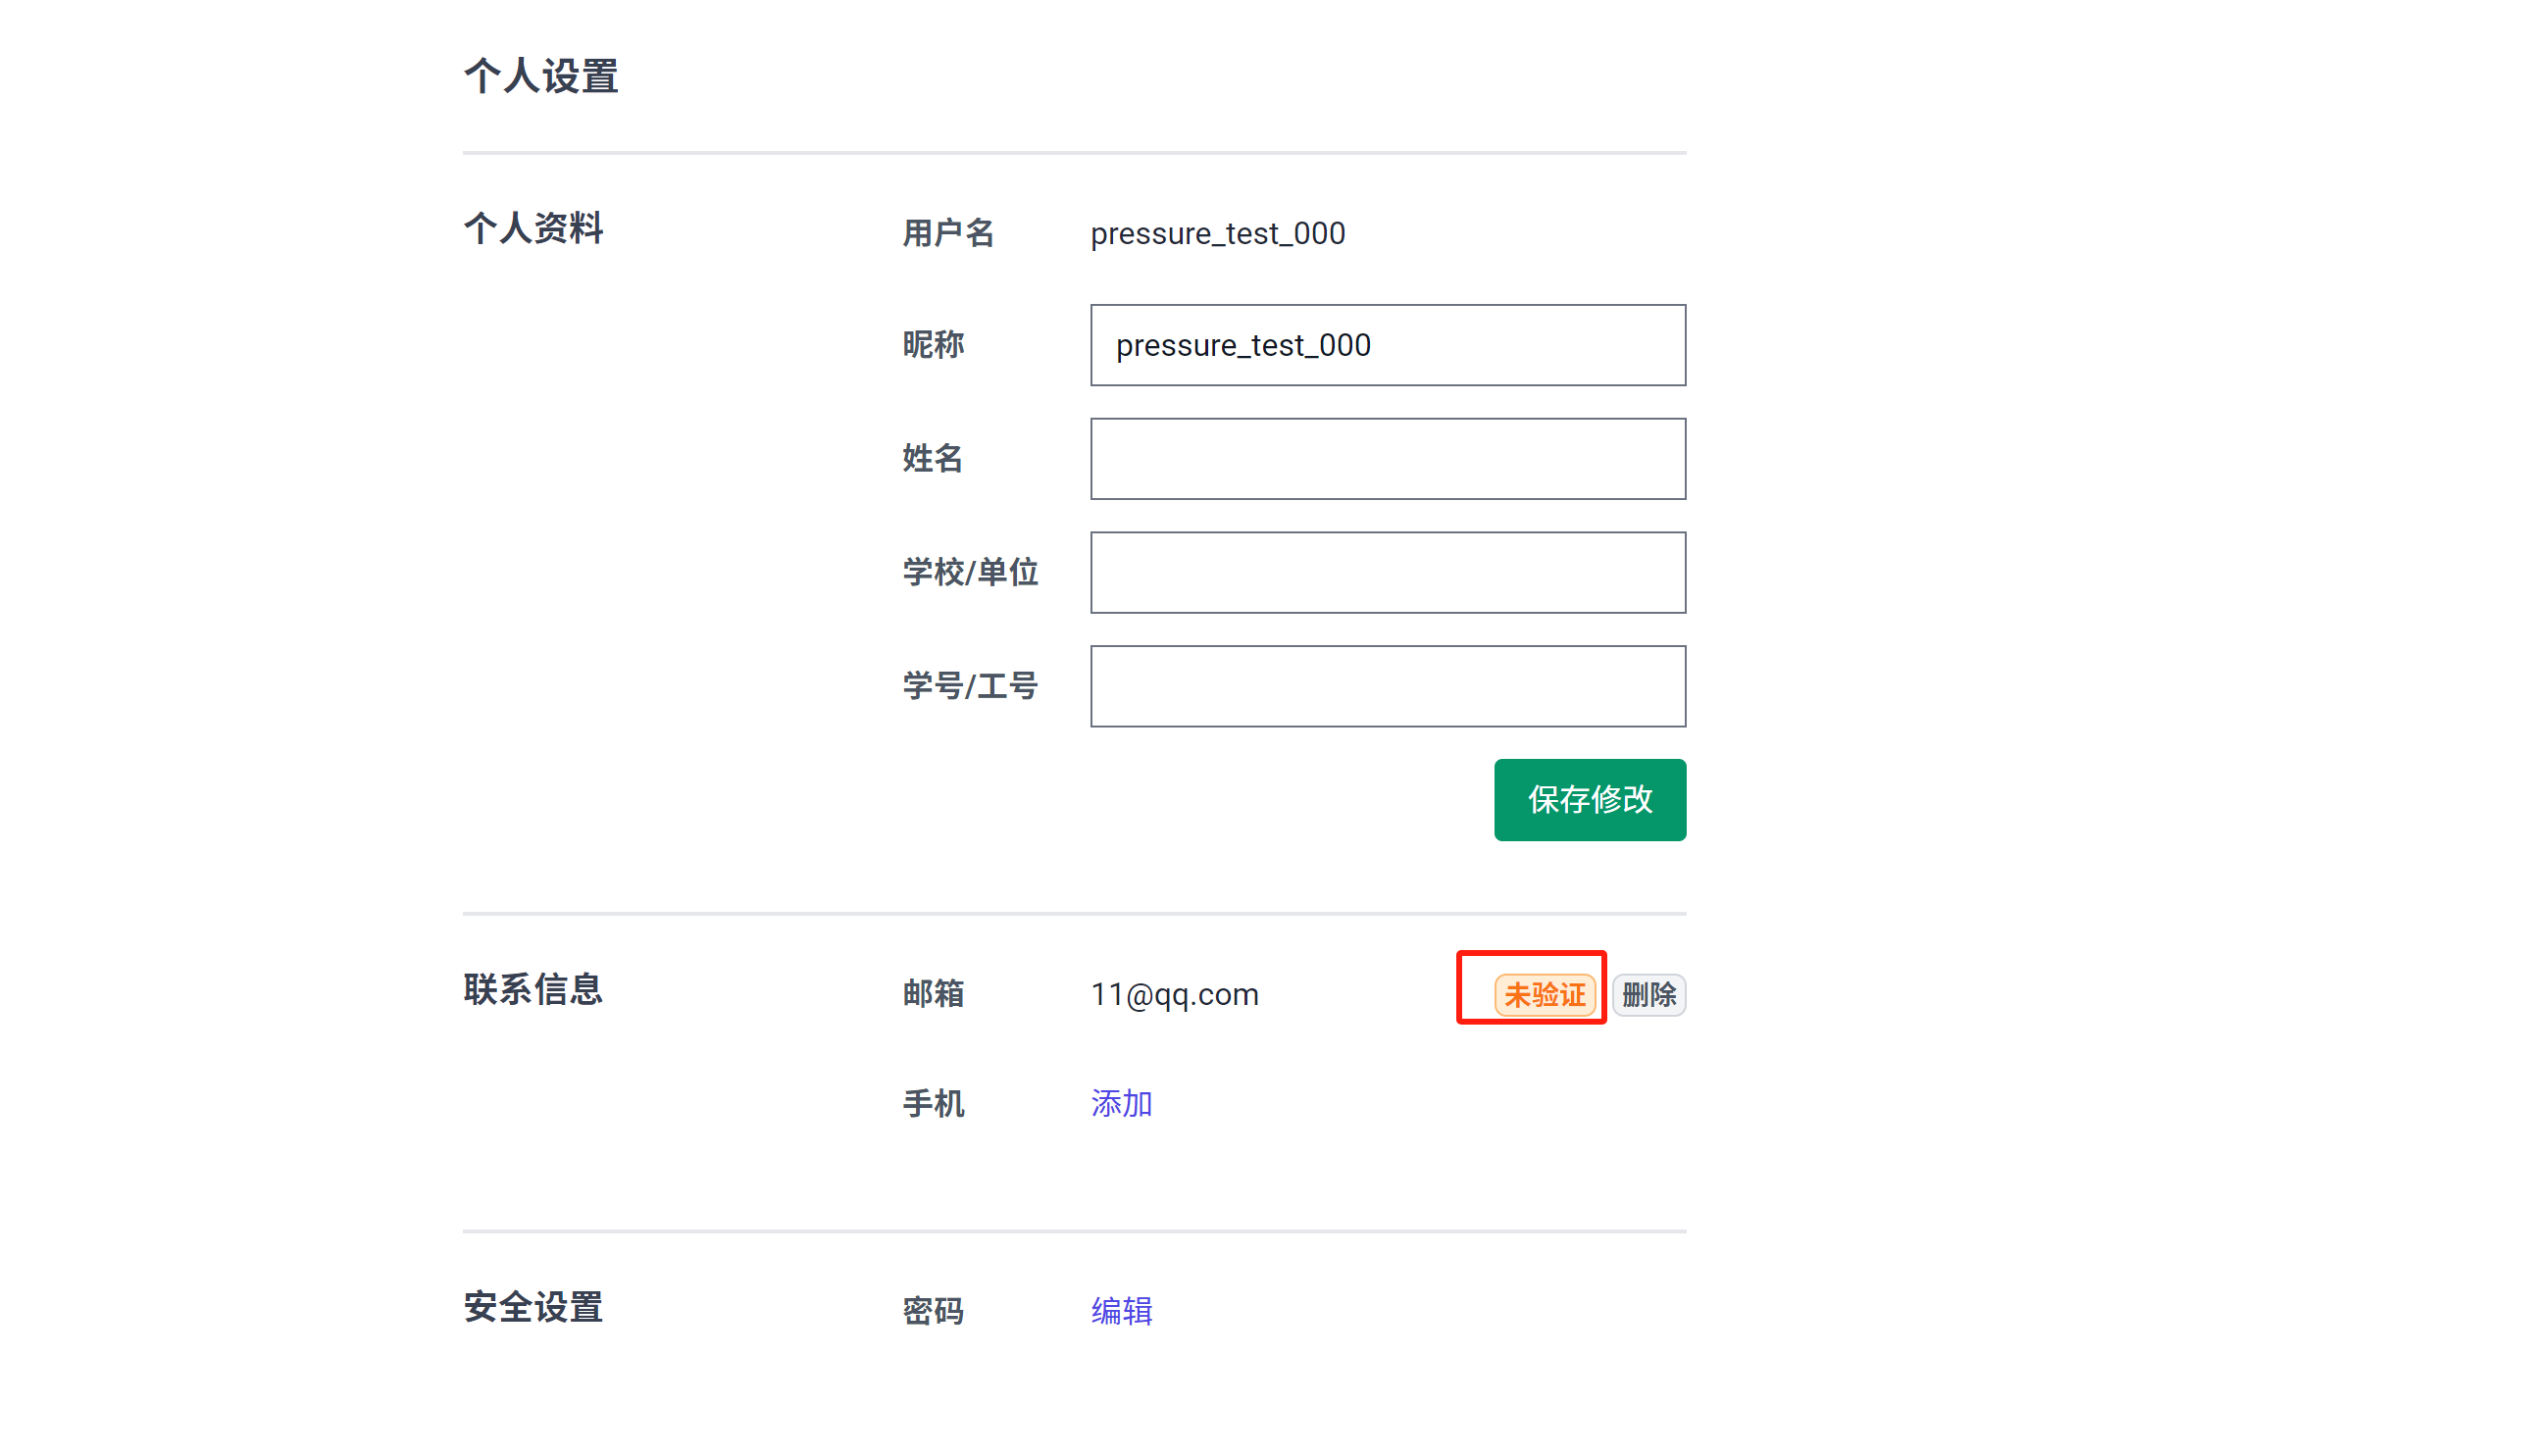Click the 联系信息 section heading

pyautogui.click(x=533, y=989)
